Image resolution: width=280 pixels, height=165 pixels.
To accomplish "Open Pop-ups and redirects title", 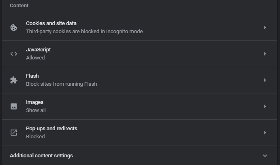I will [x=51, y=129].
